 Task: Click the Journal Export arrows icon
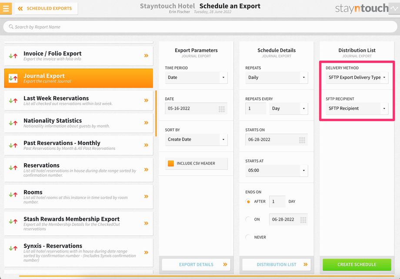click(x=13, y=78)
